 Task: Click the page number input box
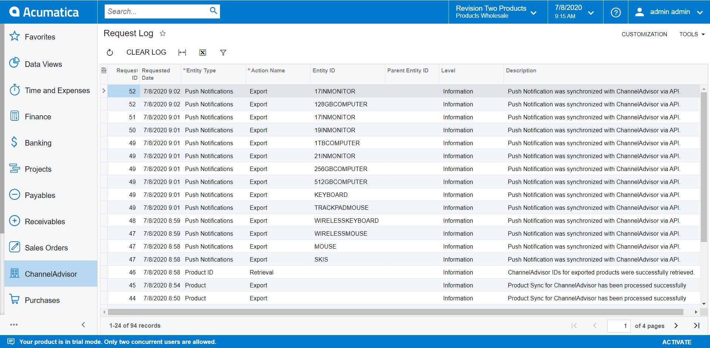[x=619, y=326]
